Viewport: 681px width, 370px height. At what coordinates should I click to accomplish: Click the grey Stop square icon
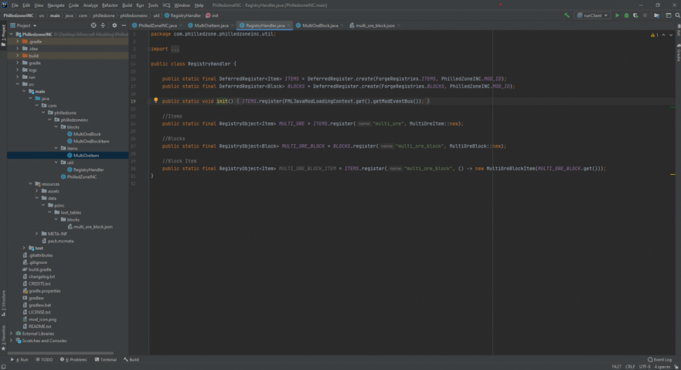pyautogui.click(x=645, y=15)
